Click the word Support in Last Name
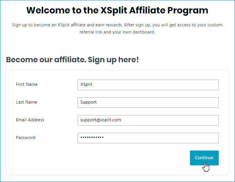Screen dimensions: 235x182 coord(89,102)
